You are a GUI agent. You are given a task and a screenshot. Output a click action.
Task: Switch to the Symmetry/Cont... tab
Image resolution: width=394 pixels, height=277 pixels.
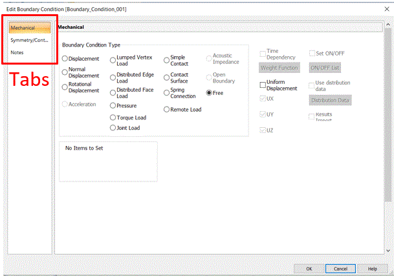29,40
